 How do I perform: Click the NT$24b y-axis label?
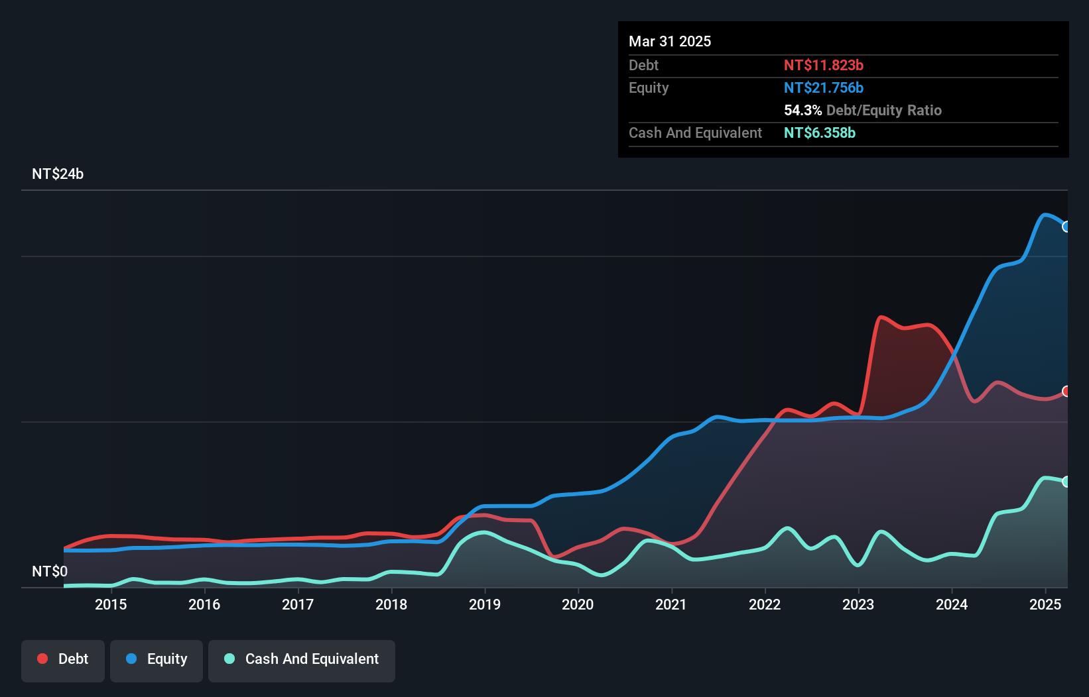(x=58, y=174)
